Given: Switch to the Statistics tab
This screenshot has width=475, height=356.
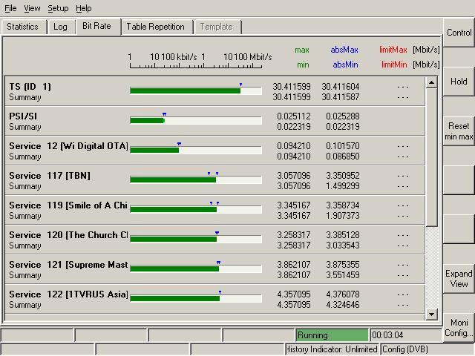Looking at the screenshot, I should [23, 27].
